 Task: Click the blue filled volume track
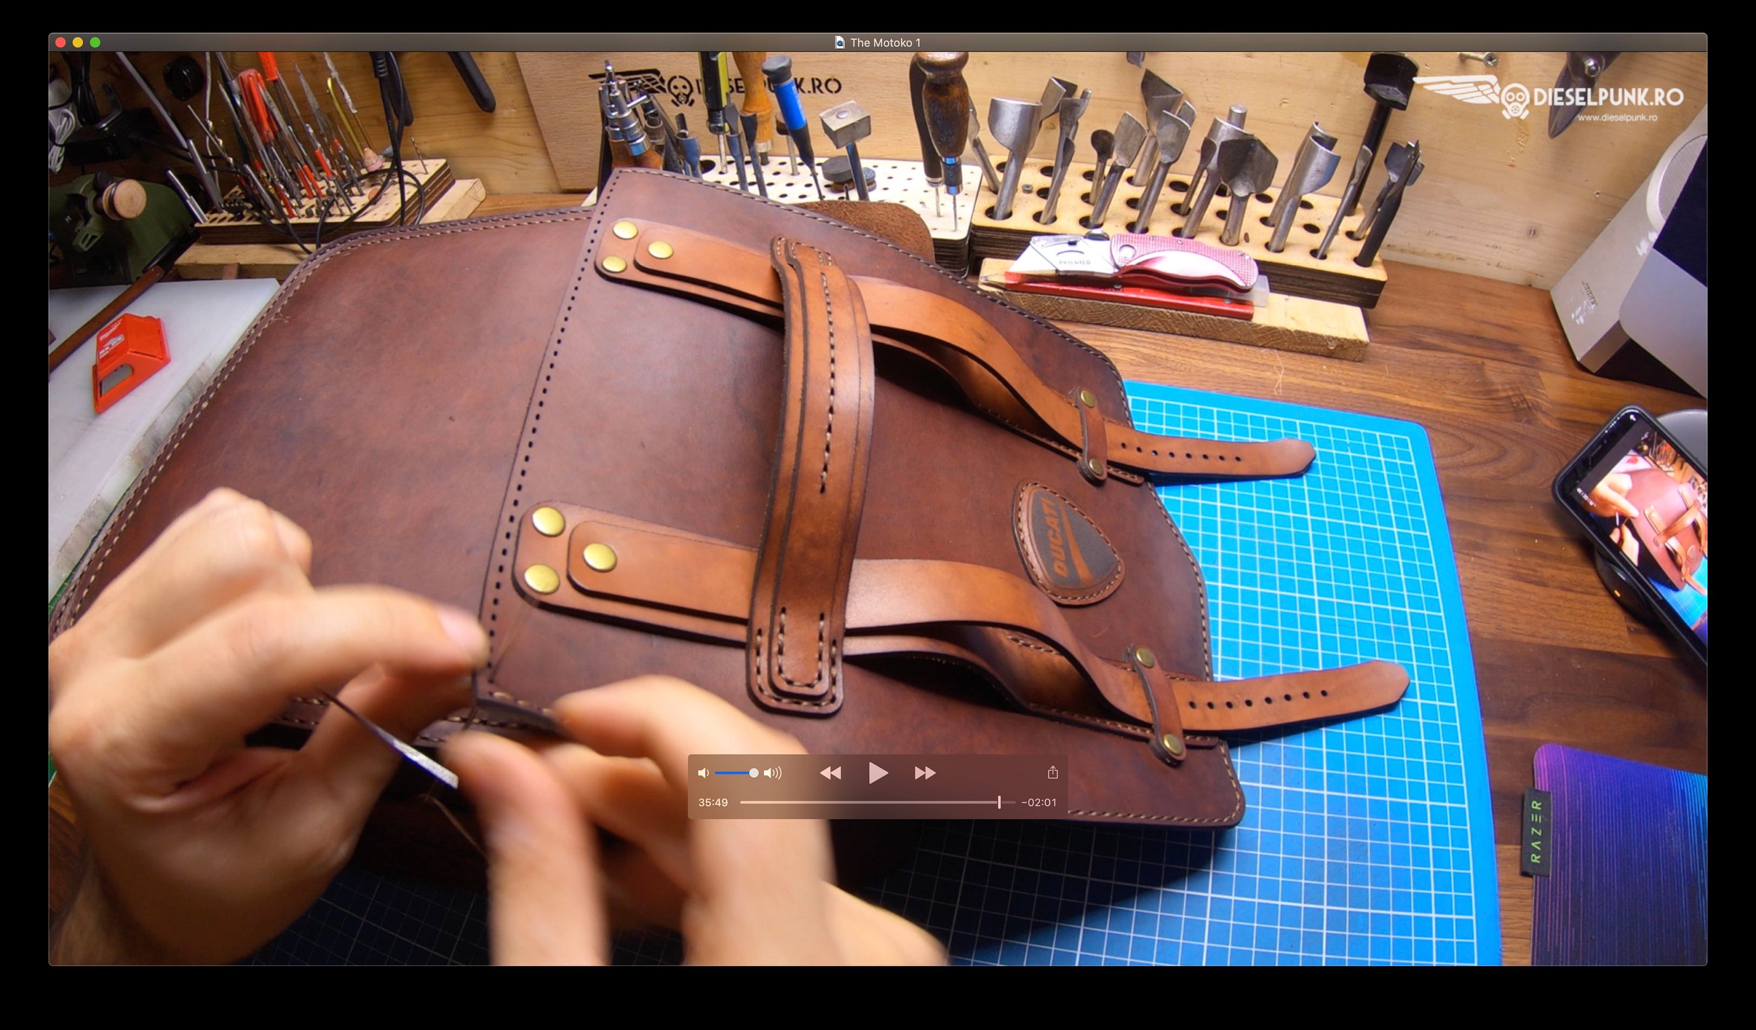click(730, 773)
